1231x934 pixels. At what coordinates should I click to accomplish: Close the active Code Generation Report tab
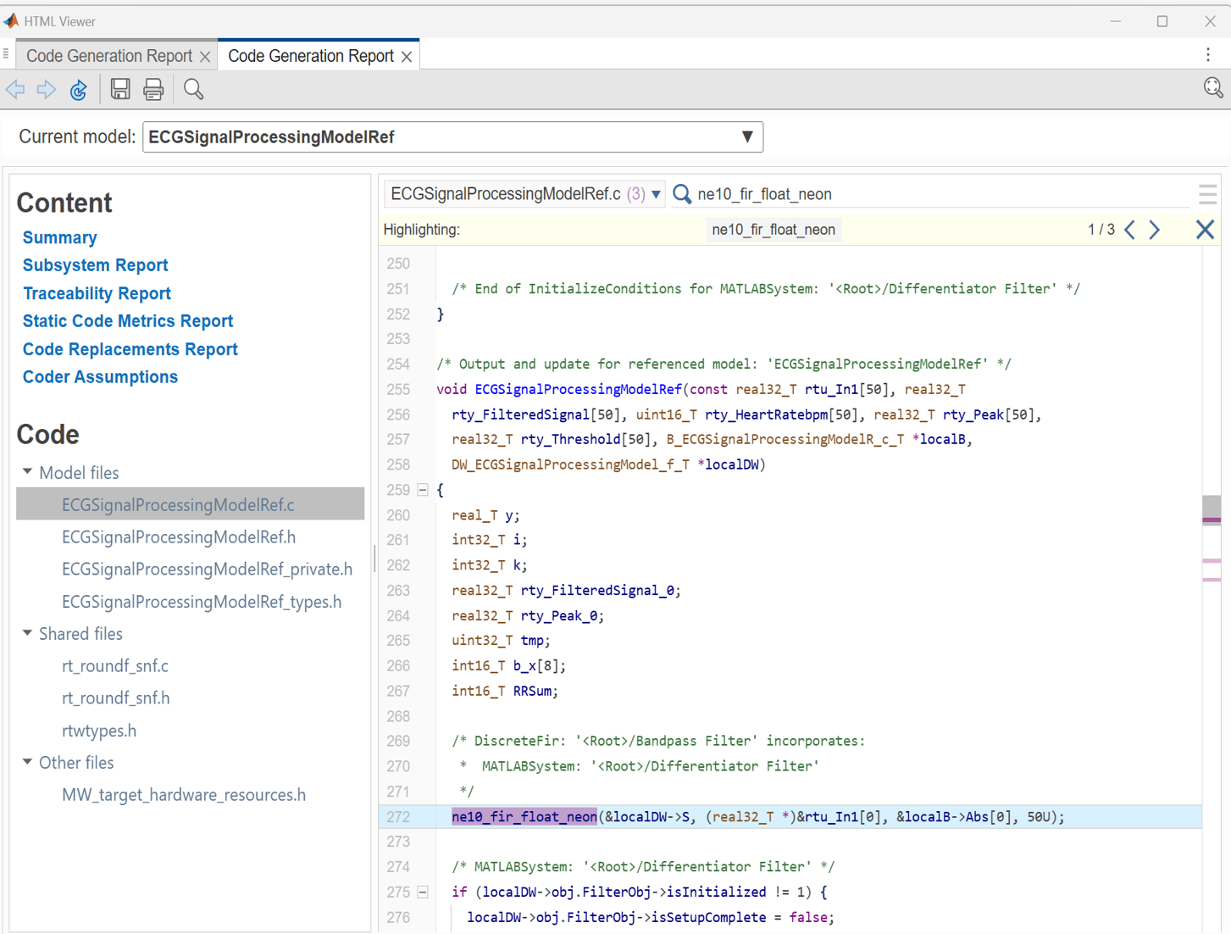point(408,57)
